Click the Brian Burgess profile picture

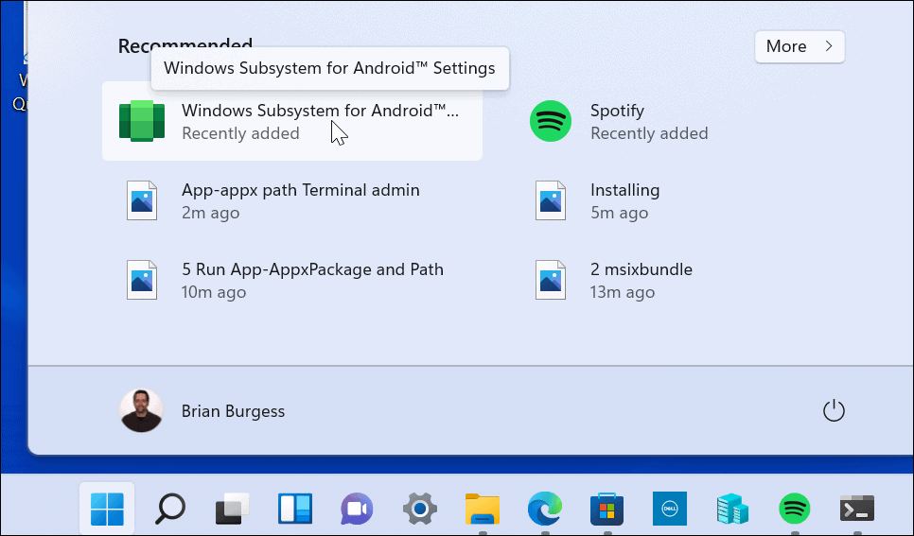coord(141,410)
